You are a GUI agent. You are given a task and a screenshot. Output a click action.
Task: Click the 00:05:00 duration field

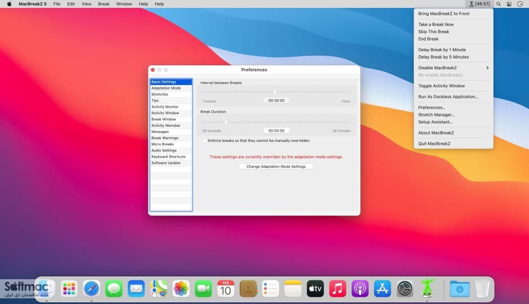pyautogui.click(x=276, y=131)
